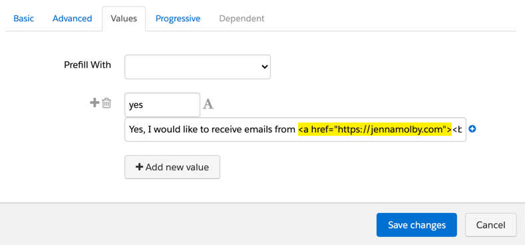Click Add new value button
The image size is (525, 245).
[172, 167]
